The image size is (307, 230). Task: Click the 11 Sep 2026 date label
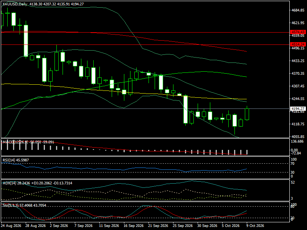click(x=109, y=226)
